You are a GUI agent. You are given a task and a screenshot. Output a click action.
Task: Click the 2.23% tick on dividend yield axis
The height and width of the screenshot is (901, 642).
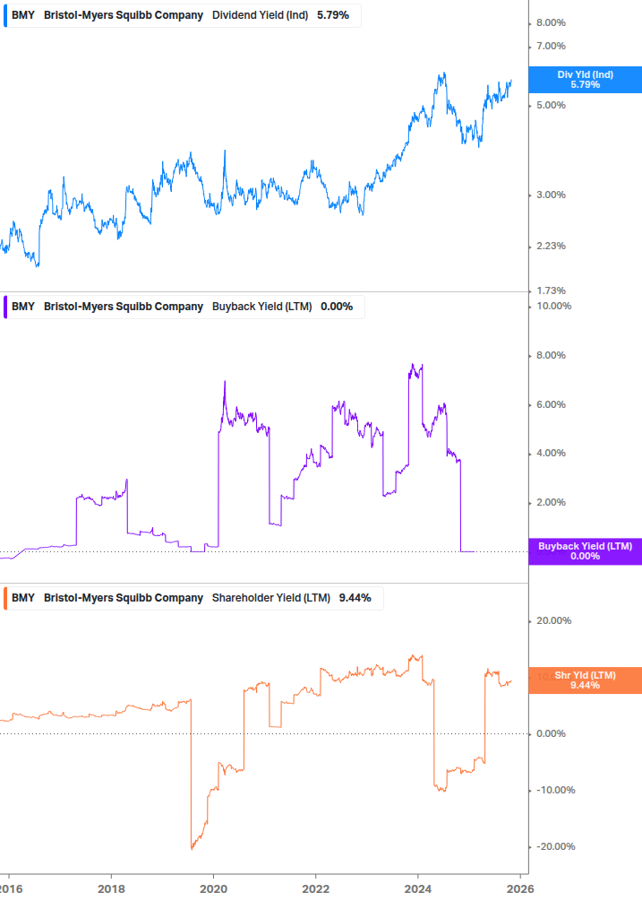[x=551, y=246]
